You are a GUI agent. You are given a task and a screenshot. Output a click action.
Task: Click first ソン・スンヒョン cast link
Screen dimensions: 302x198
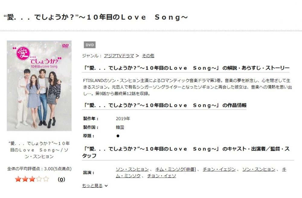point(132,169)
